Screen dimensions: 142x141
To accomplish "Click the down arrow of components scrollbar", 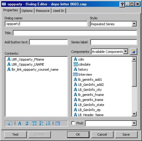I will pyautogui.click(x=134, y=114).
